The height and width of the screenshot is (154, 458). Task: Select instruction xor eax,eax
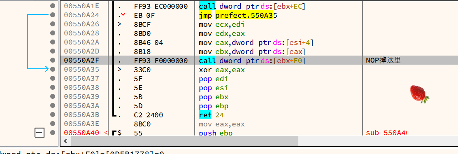221,70
